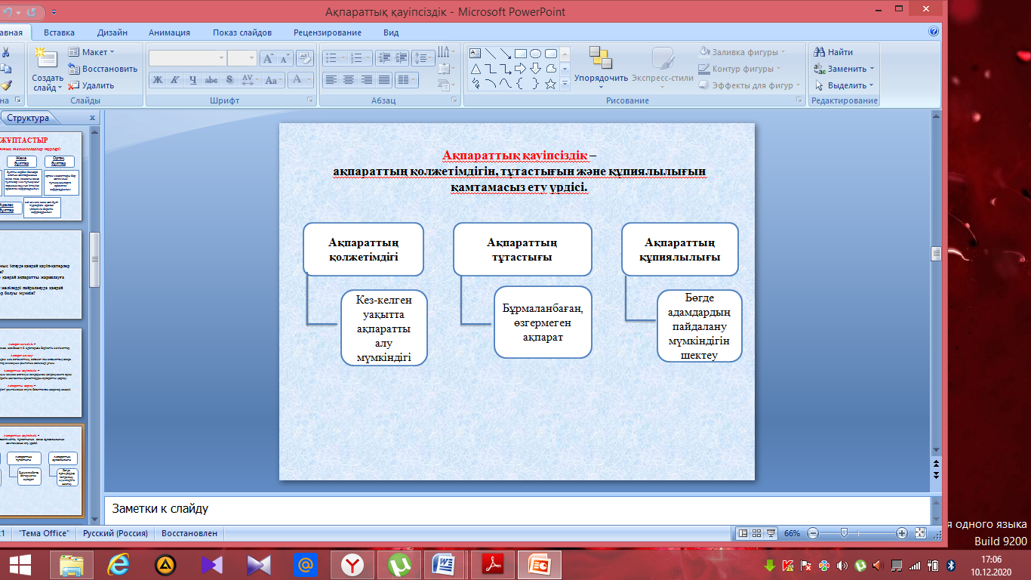Open the line spacing dropdown
Image resolution: width=1031 pixels, height=580 pixels.
tap(423, 57)
